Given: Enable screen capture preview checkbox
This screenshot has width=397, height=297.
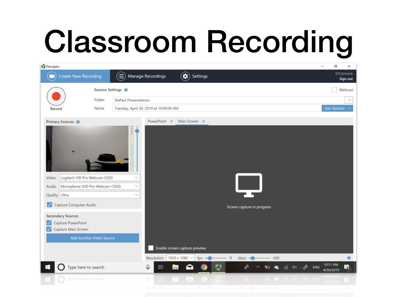Looking at the screenshot, I should 151,248.
